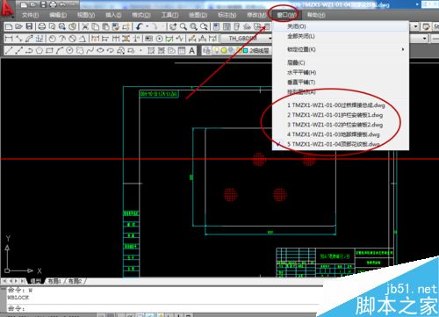Open the 帮助(H) menu
The height and width of the screenshot is (317, 439).
click(x=316, y=15)
